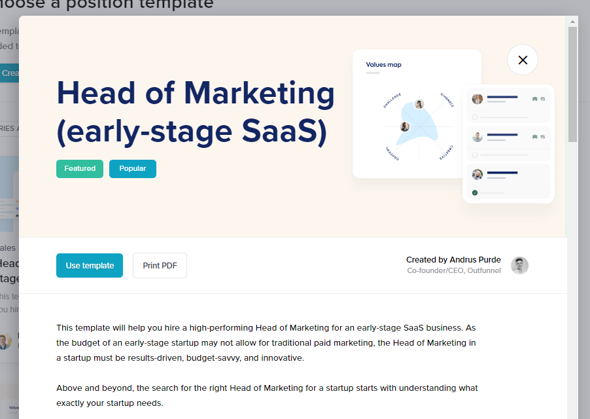Toggle the second candidate's empty check circle
This screenshot has height=419, width=590.
(x=475, y=155)
